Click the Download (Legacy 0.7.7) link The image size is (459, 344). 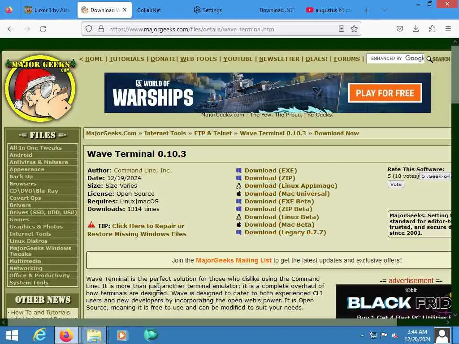pyautogui.click(x=285, y=232)
